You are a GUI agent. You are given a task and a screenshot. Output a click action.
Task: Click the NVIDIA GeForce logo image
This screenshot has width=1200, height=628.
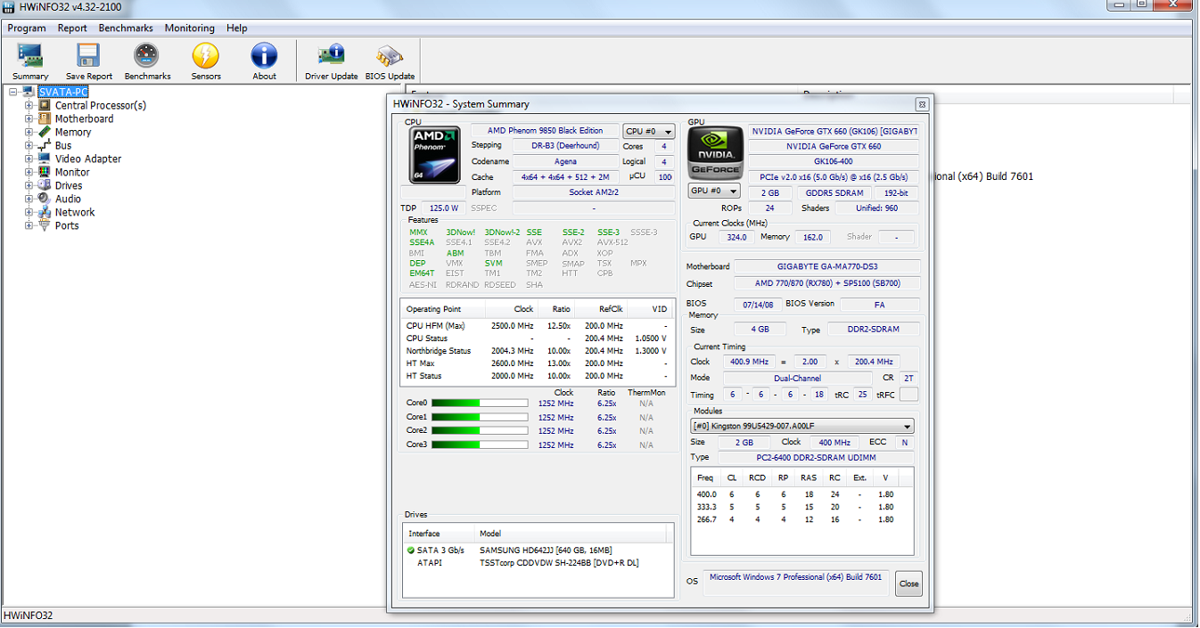715,151
